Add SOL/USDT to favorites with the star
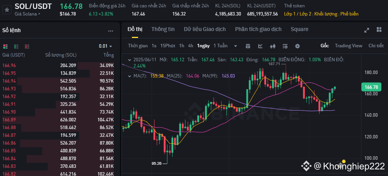 7,10
